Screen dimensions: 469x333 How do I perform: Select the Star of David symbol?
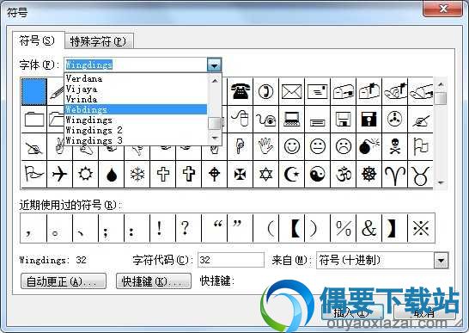point(266,174)
